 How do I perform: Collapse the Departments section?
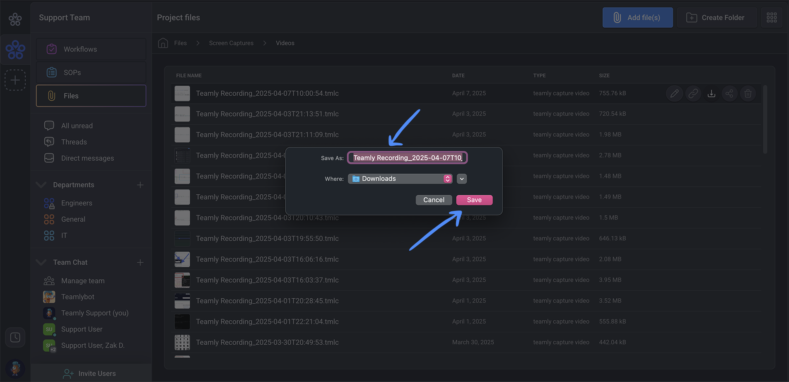coord(41,185)
